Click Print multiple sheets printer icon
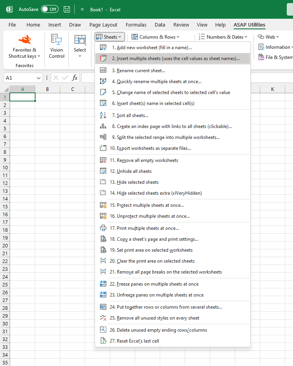 tap(103, 228)
